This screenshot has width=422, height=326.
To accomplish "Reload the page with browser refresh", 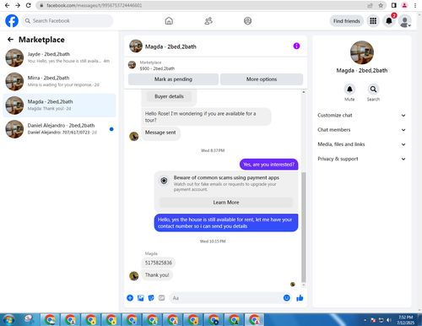I will point(28,5).
